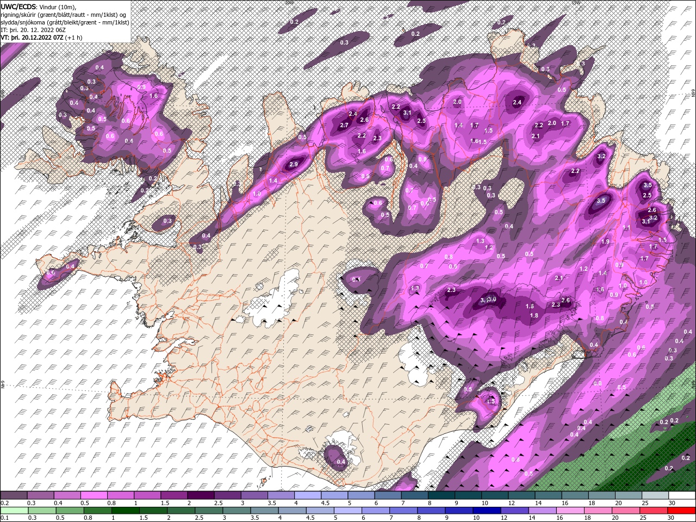Click the '16' label under the upper legend bar

pos(565,503)
